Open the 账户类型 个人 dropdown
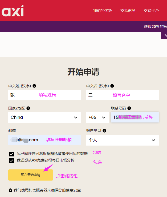 pos(122,140)
